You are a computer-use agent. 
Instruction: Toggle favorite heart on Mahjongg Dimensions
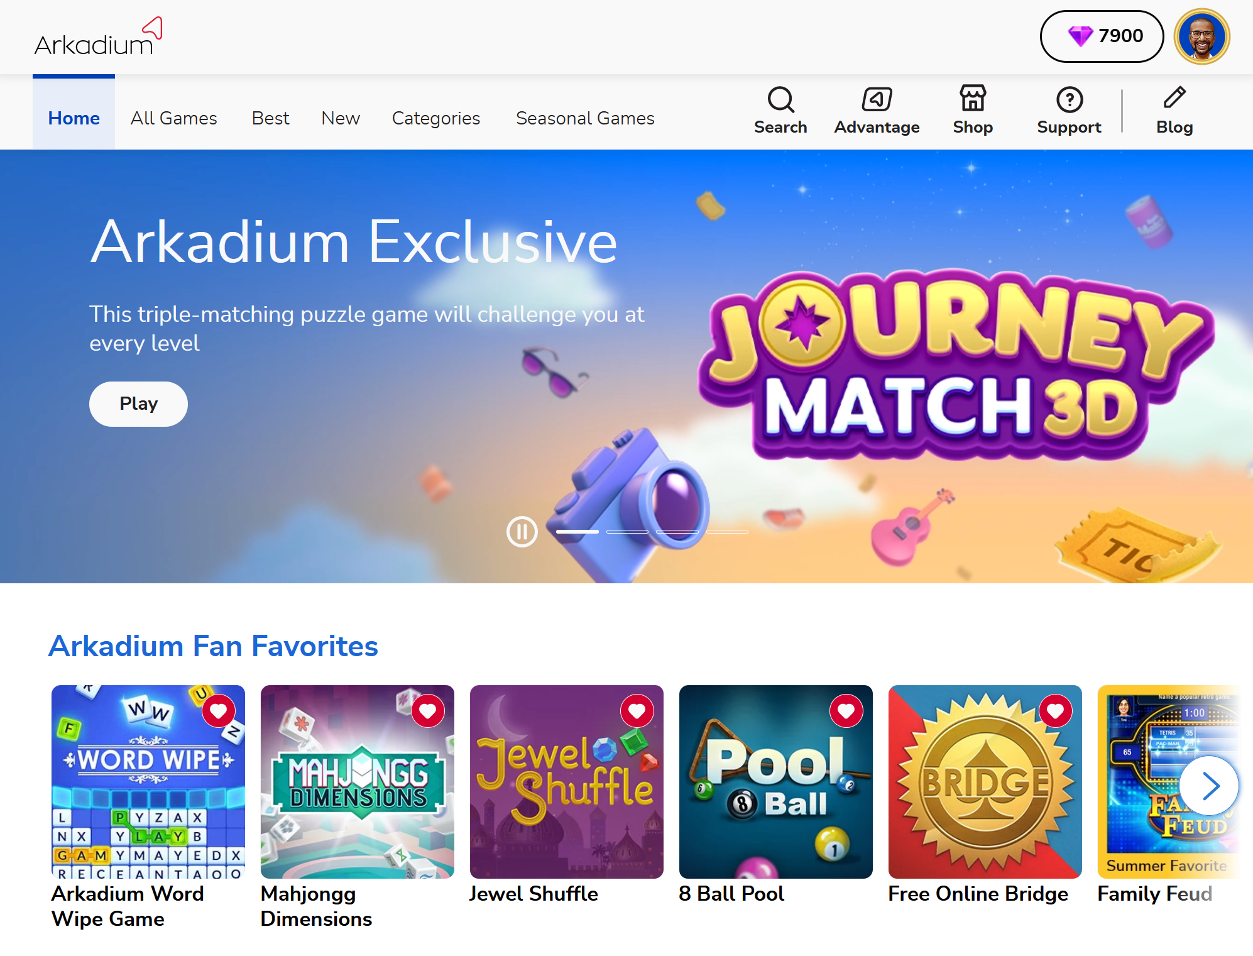tap(428, 711)
